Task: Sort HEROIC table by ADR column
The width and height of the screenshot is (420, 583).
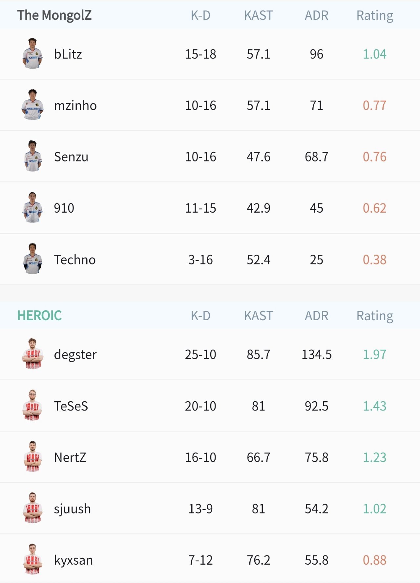Action: point(316,316)
